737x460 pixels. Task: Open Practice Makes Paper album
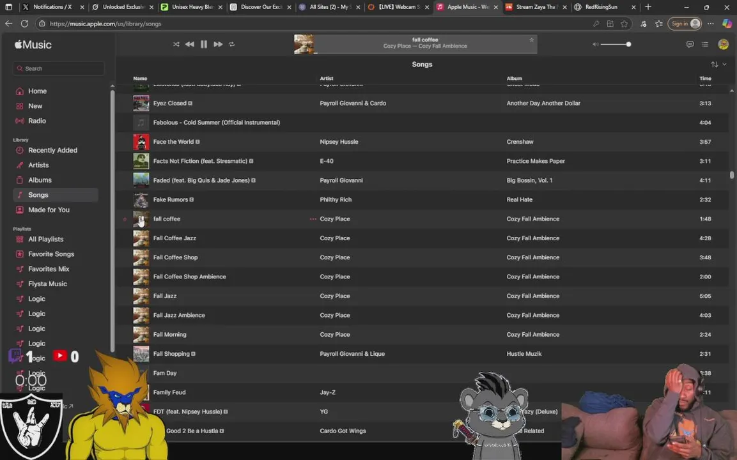(536, 161)
